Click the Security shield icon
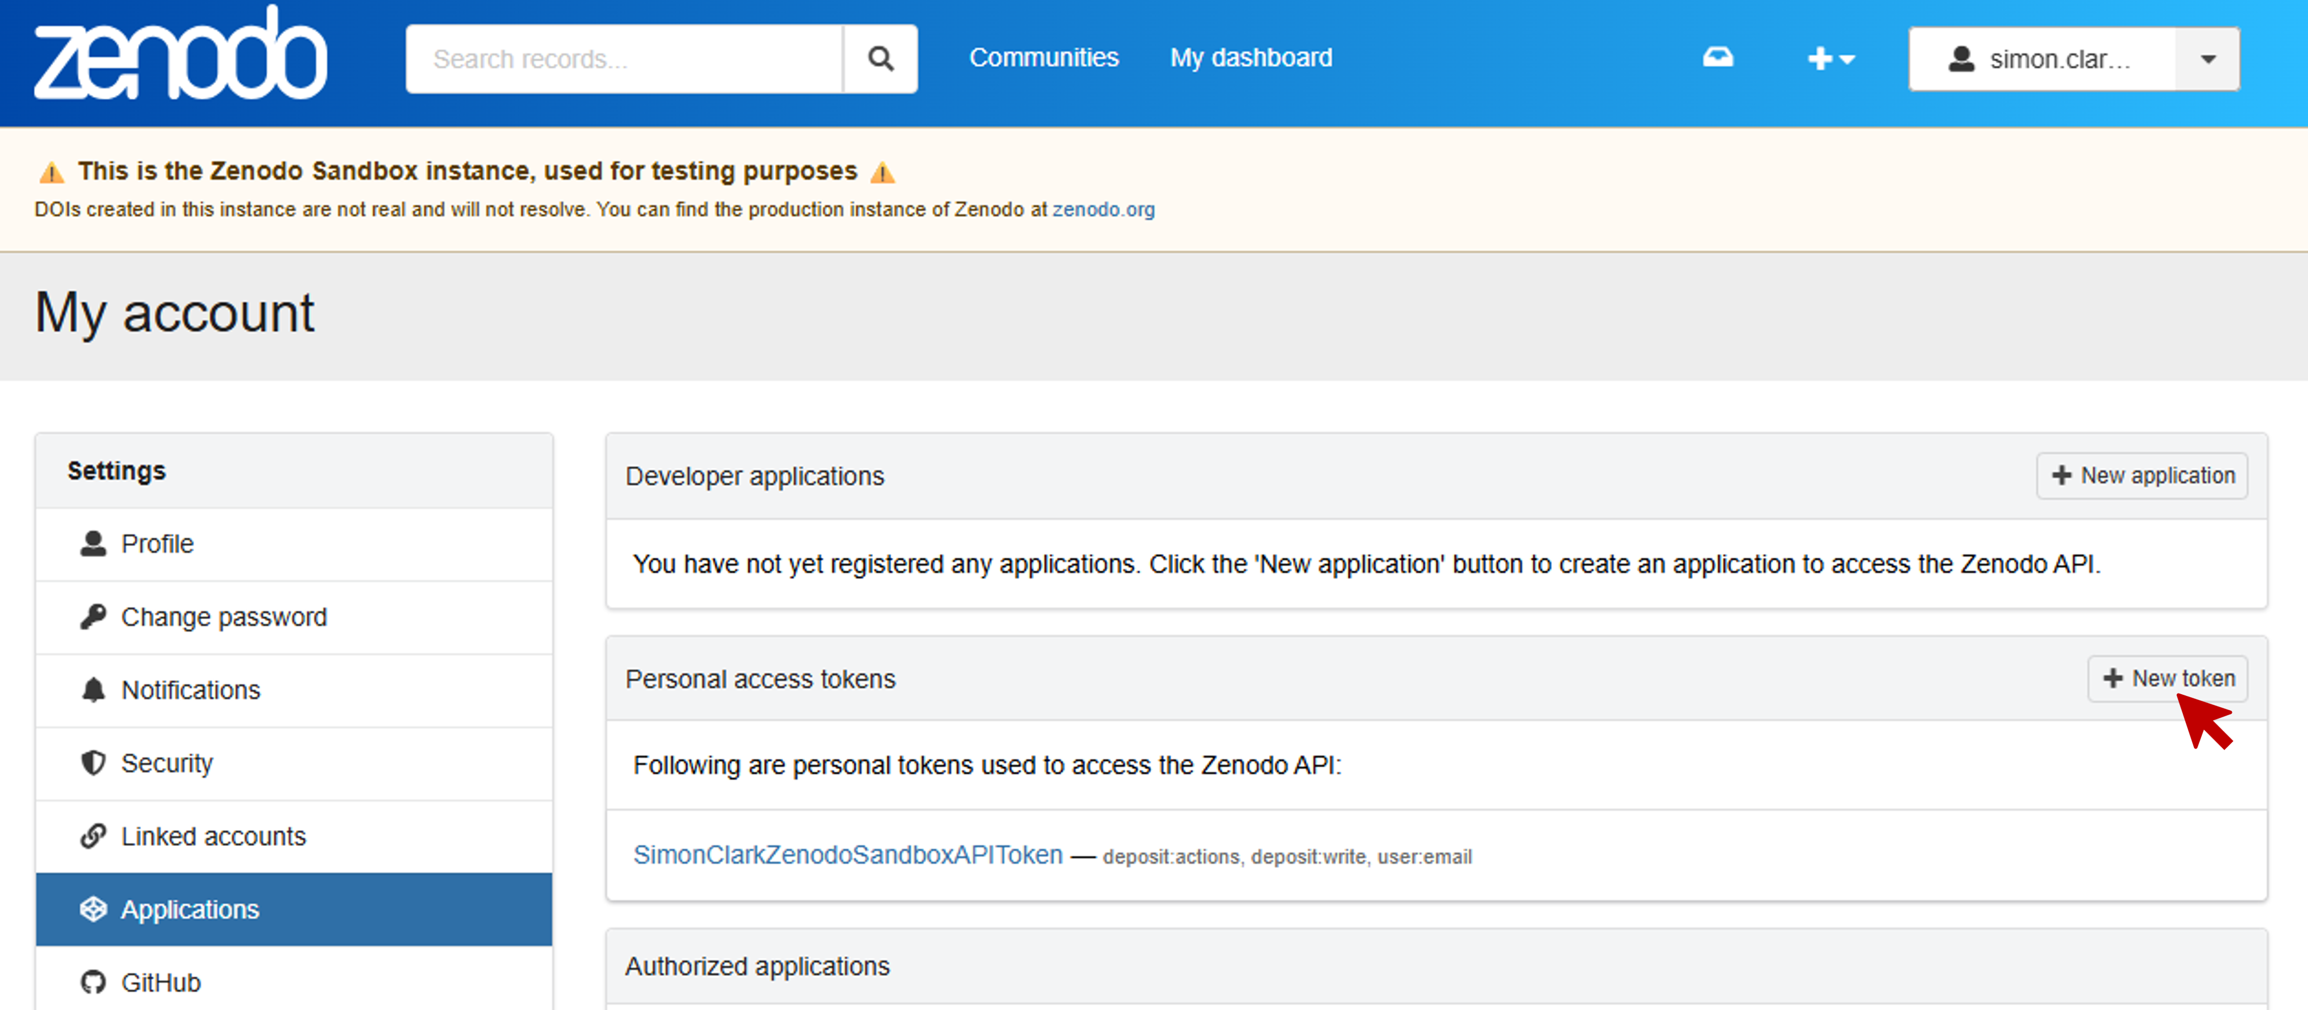This screenshot has height=1010, width=2308. click(x=93, y=763)
